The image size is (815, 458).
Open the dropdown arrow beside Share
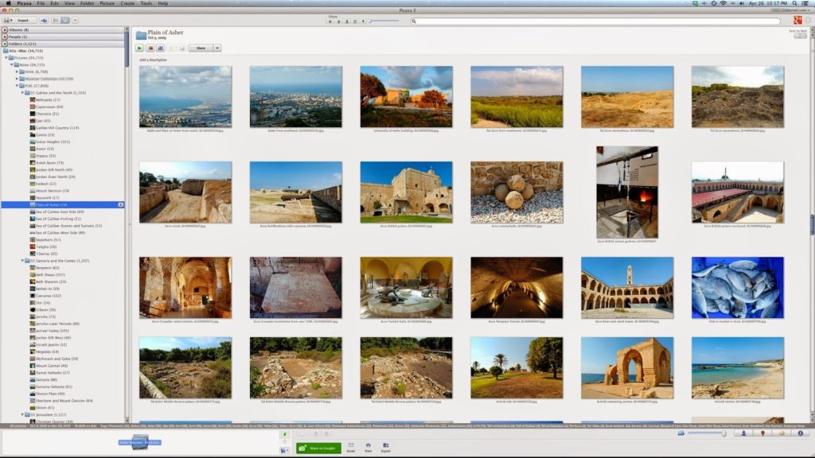tap(216, 49)
